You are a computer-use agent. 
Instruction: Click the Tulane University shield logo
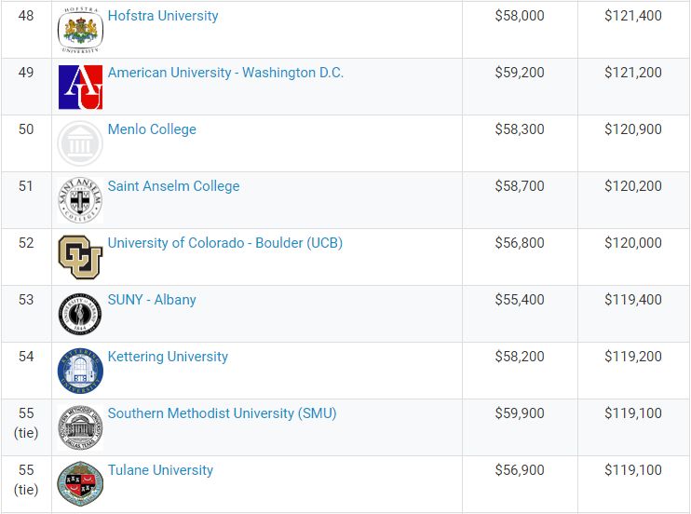pos(80,484)
